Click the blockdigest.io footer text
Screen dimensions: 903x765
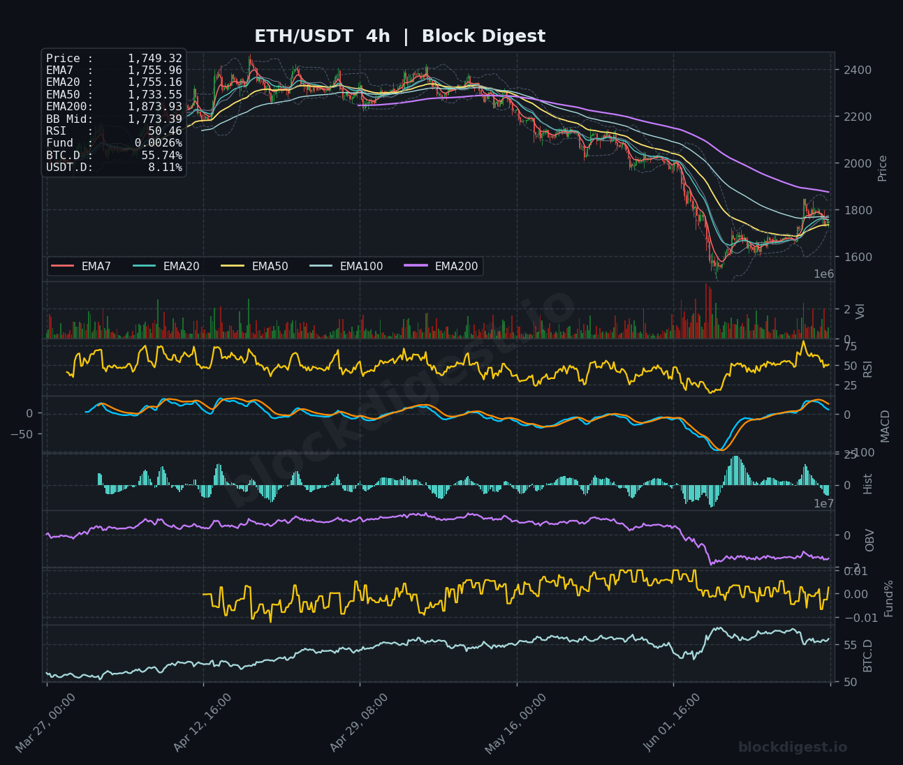[x=793, y=748]
